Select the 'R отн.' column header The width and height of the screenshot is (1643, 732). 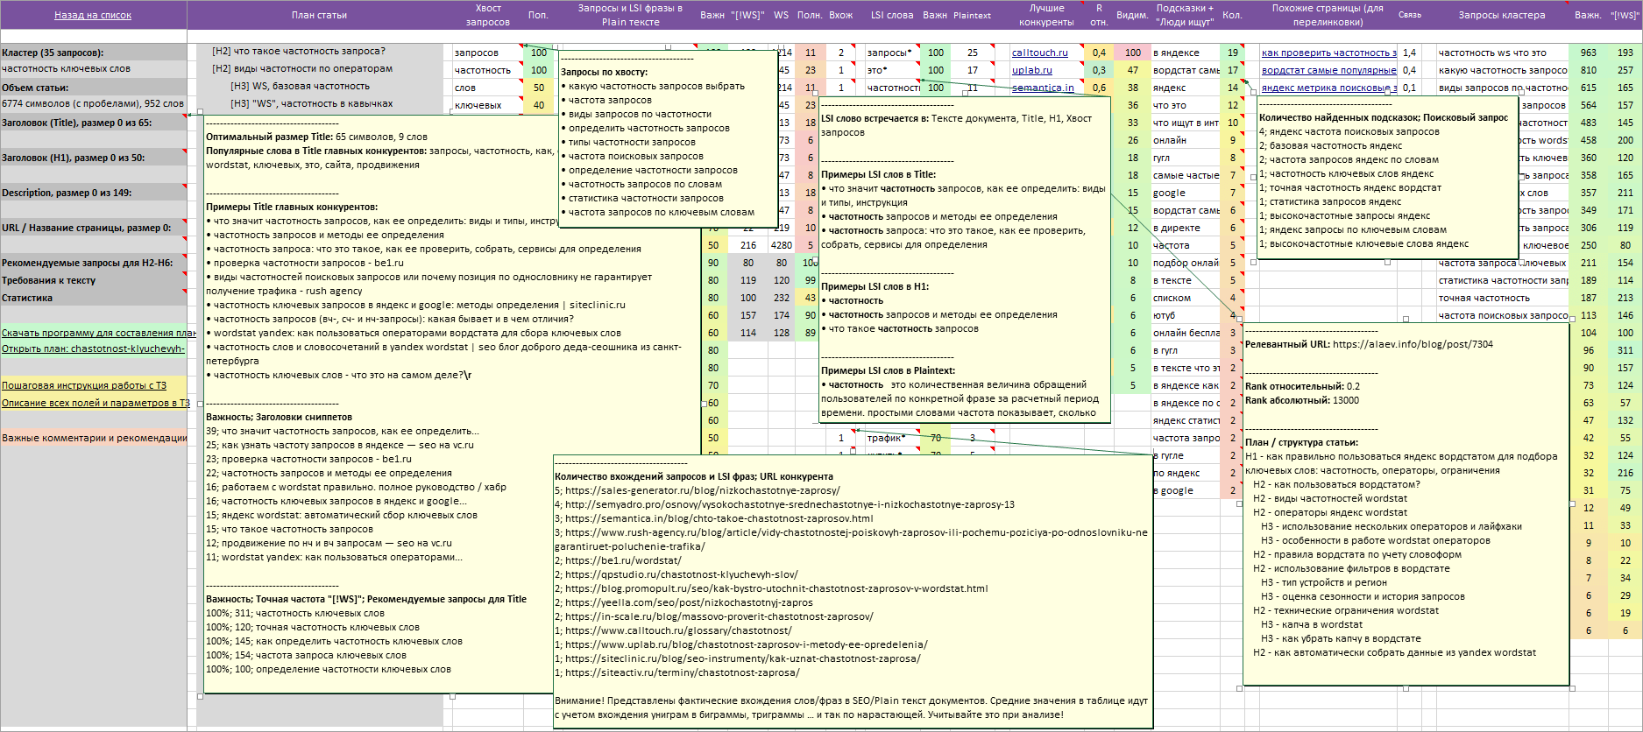point(1099,15)
